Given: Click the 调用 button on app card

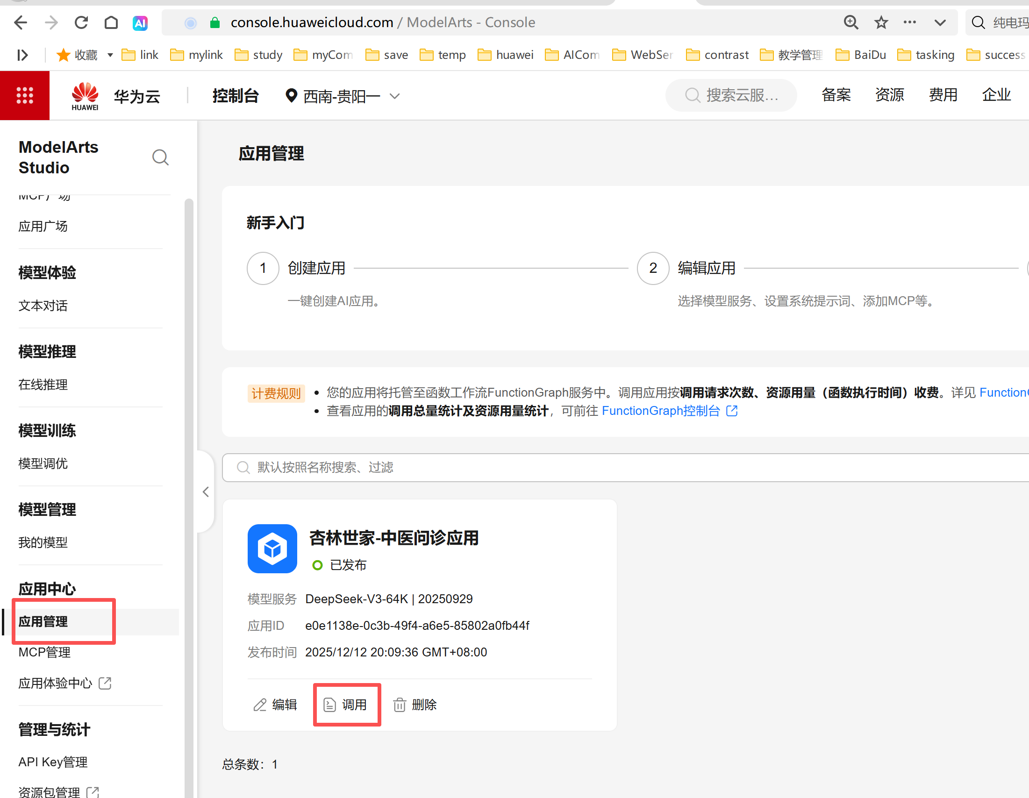Looking at the screenshot, I should (x=346, y=704).
